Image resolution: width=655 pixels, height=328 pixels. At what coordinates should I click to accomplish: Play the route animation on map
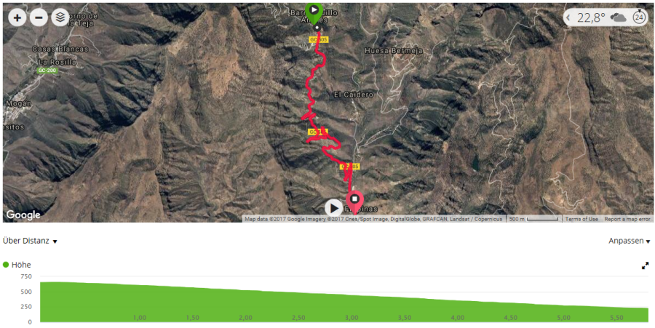(334, 208)
